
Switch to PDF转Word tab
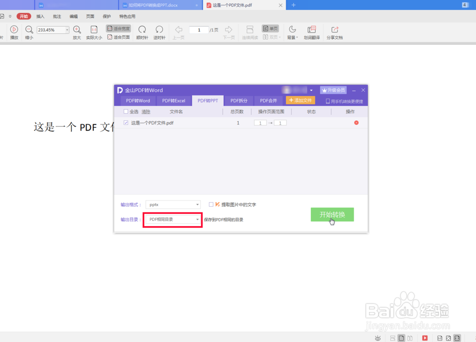138,101
